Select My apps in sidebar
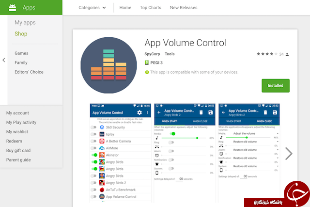Viewport: 310px width, 207px height. click(x=25, y=23)
